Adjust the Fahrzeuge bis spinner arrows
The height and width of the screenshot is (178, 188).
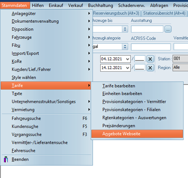pyautogui.click(x=125, y=29)
